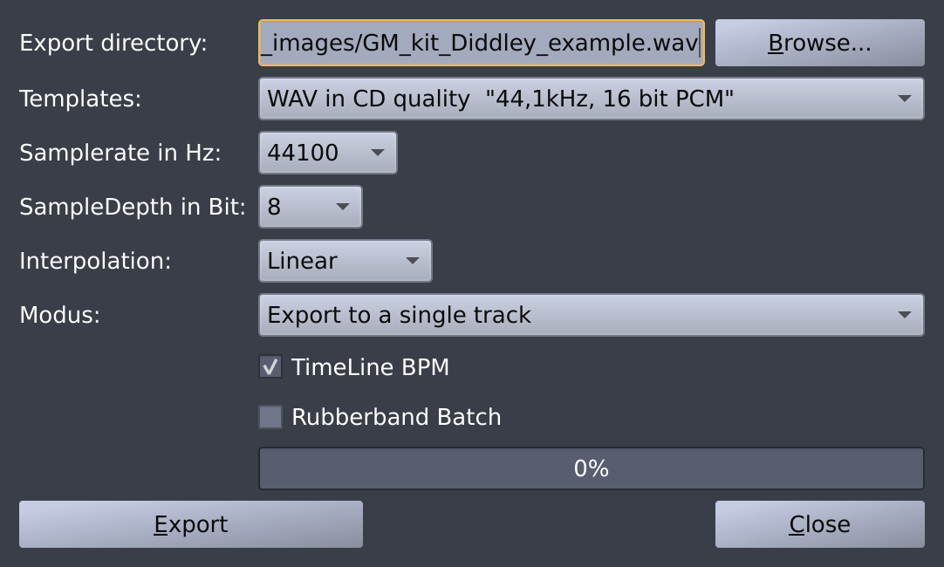Click the 0% export progress bar
Screen dimensions: 944x567
pos(591,468)
